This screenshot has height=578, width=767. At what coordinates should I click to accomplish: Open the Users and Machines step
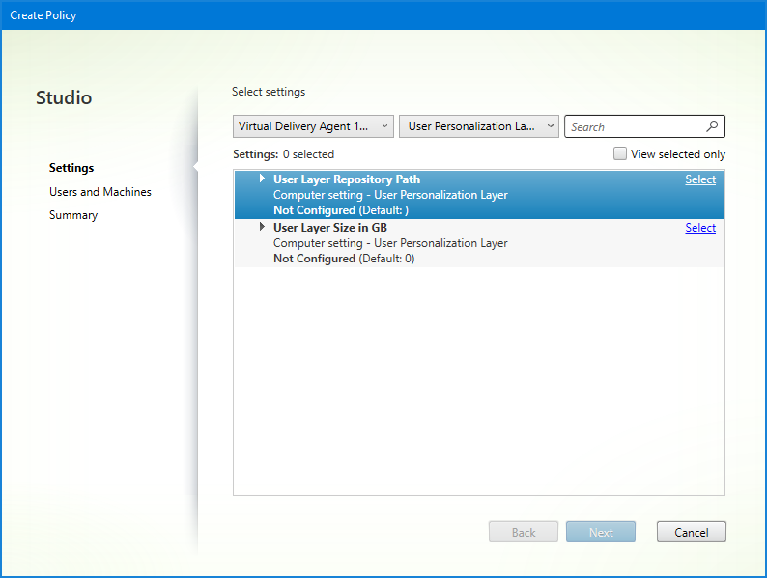point(100,192)
